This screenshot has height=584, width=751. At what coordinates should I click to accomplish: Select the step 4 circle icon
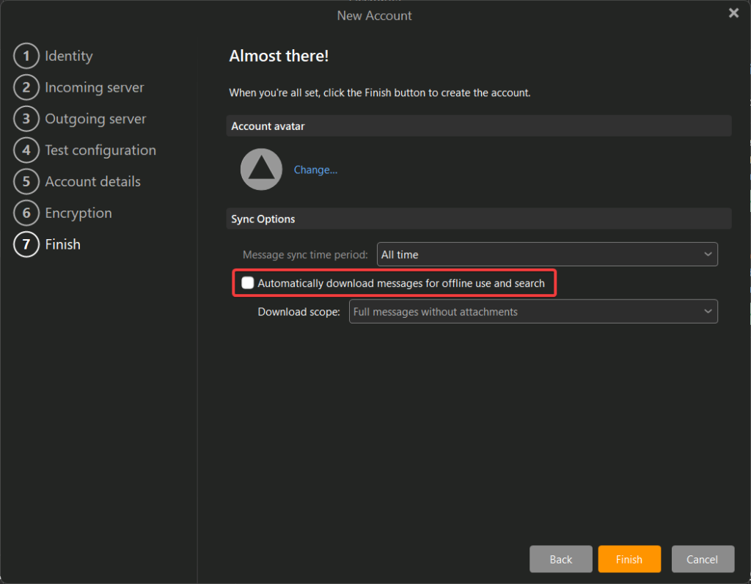[x=26, y=150]
